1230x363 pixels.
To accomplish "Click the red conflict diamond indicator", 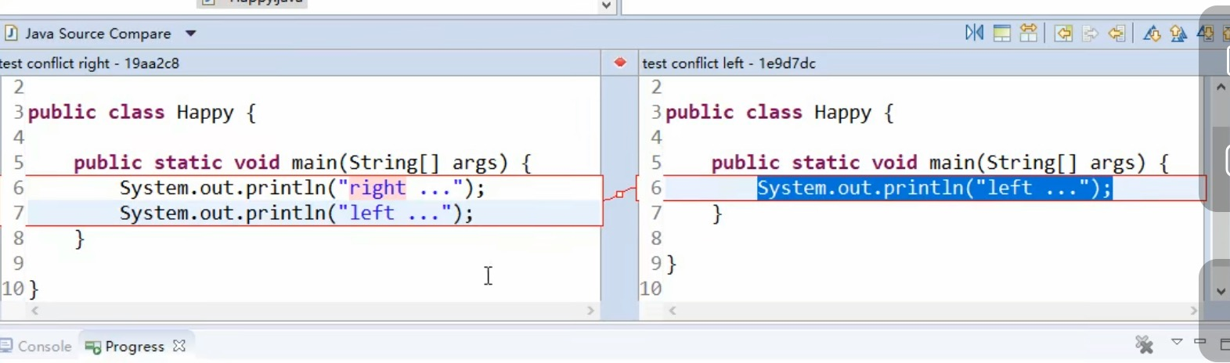I will click(x=620, y=63).
